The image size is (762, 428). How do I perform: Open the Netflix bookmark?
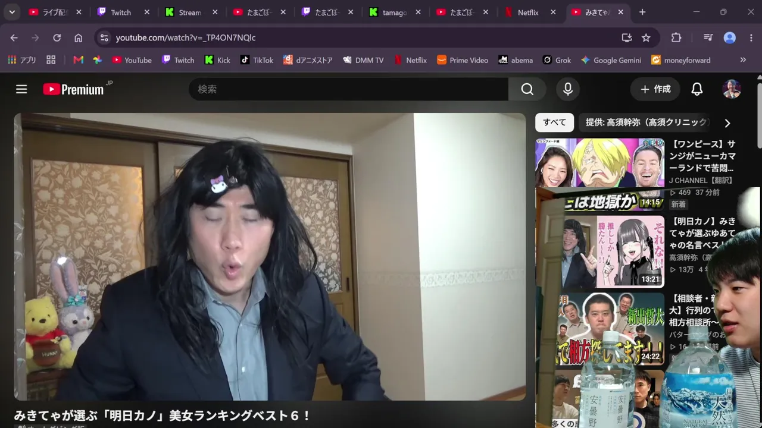(x=410, y=60)
